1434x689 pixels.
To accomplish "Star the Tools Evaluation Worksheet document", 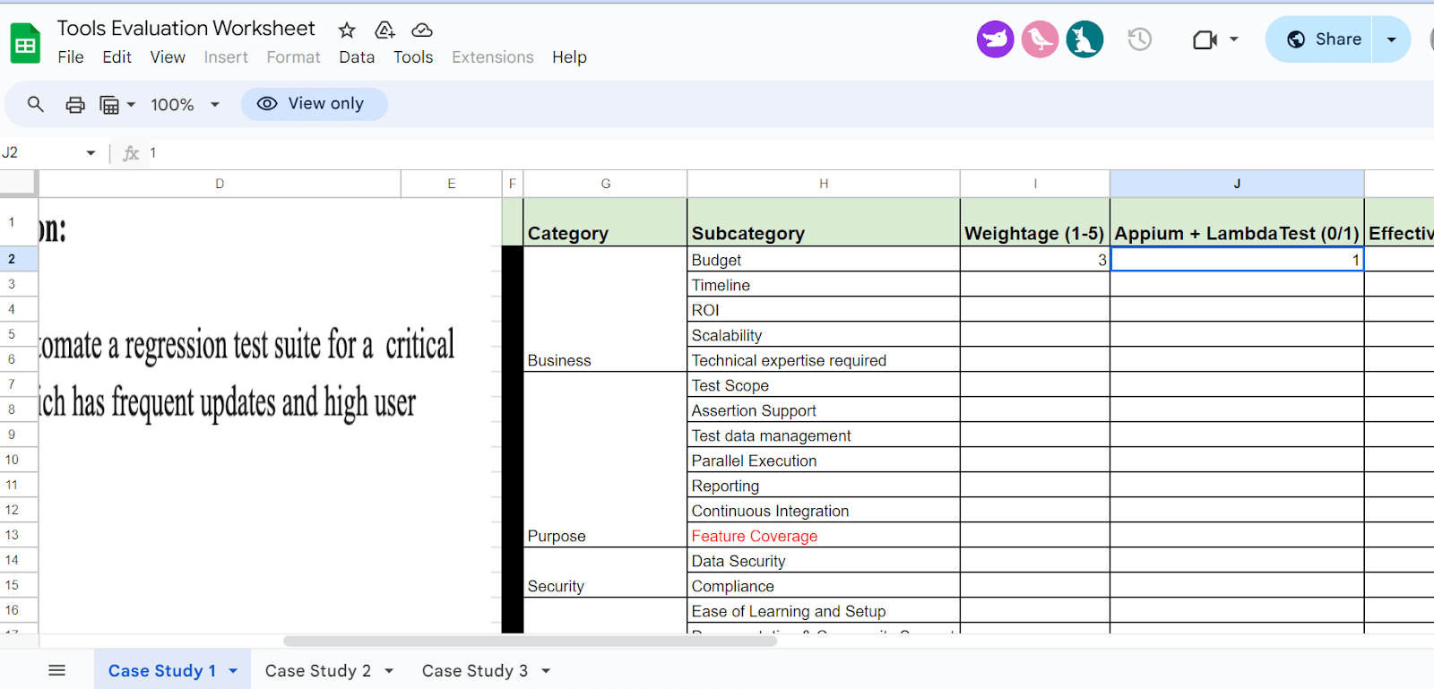I will [347, 30].
